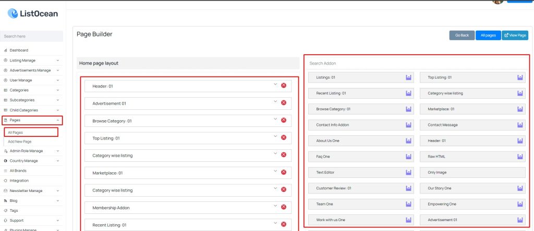
Task: Click the Go Back button
Action: 462,35
